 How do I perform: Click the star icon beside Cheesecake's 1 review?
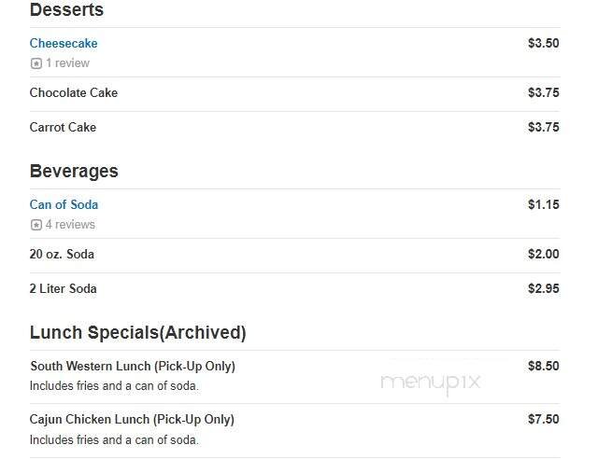pyautogui.click(x=36, y=63)
